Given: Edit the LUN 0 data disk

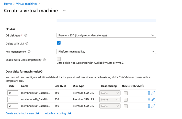Looking at the screenshot, I should pyautogui.click(x=153, y=93).
